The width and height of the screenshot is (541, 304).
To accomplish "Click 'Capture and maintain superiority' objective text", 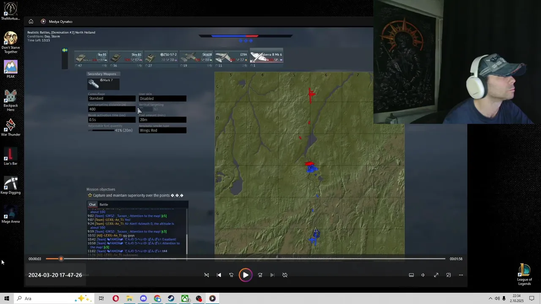I will 138,195.
